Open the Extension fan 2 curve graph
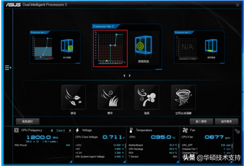Image resolution: width=246 pixels, height=166 pixels. pyautogui.click(x=110, y=49)
